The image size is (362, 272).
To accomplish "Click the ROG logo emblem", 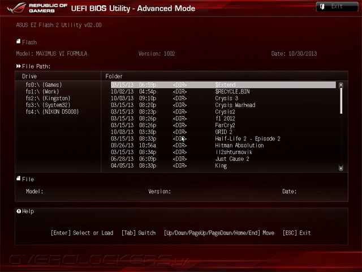I will pyautogui.click(x=16, y=8).
